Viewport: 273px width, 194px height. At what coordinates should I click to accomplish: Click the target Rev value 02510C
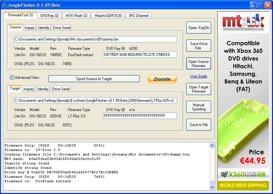56,116
